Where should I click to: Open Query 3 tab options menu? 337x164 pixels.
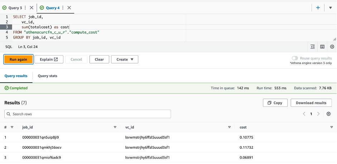[x=25, y=8]
